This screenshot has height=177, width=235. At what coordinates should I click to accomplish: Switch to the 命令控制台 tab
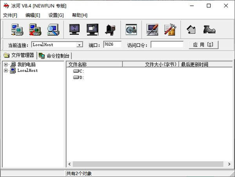tap(55, 56)
